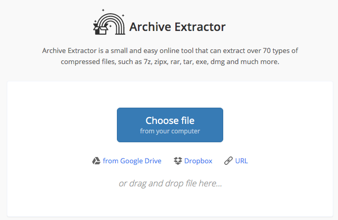Click the Google Drive triangle icon
This screenshot has height=220, width=338.
(x=96, y=161)
